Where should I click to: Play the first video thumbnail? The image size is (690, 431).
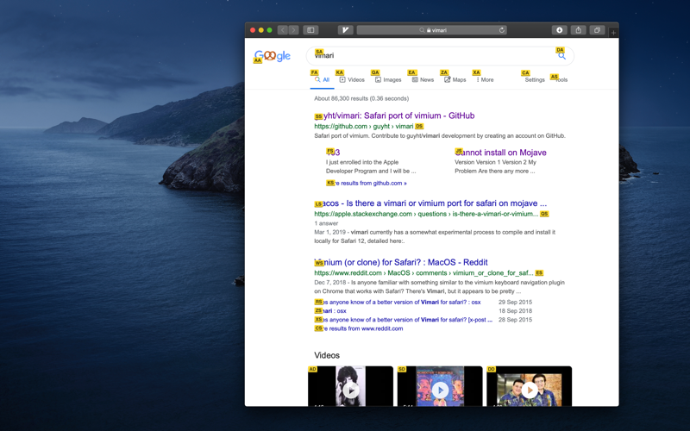351,386
